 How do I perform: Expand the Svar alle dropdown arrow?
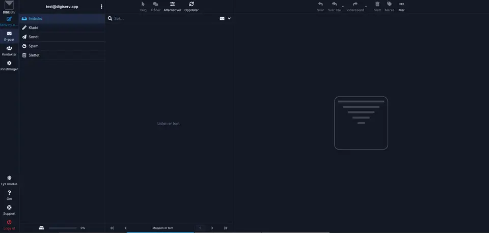click(343, 7)
